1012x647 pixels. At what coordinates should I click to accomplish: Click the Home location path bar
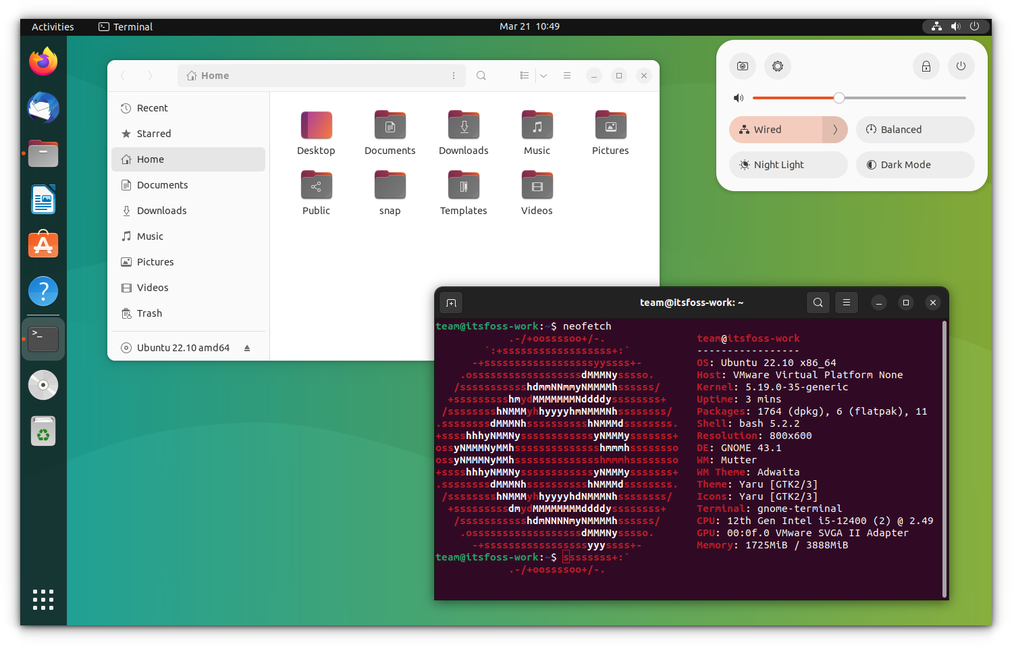coord(321,76)
